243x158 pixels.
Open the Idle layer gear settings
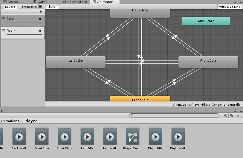click(x=40, y=19)
